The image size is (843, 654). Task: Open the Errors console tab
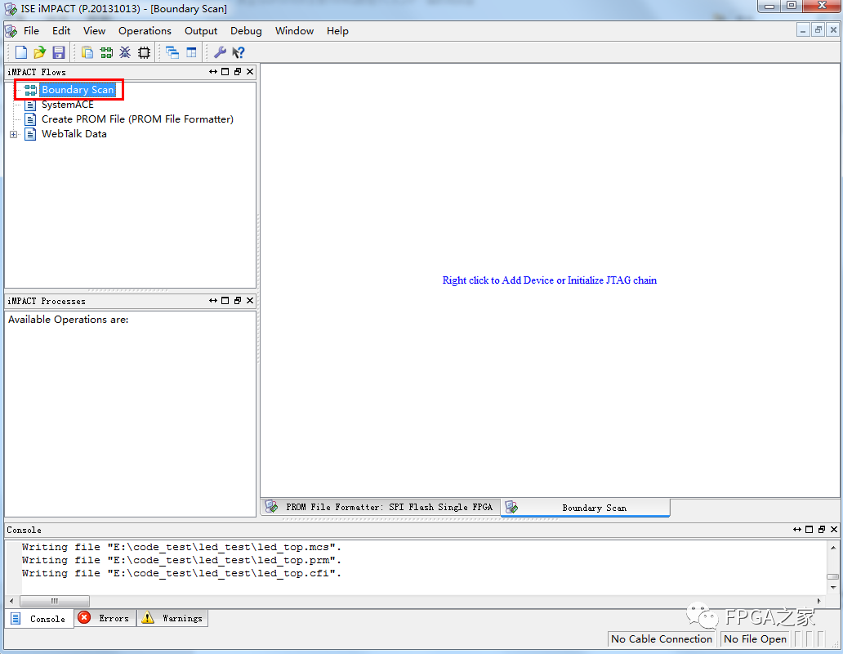tap(105, 618)
